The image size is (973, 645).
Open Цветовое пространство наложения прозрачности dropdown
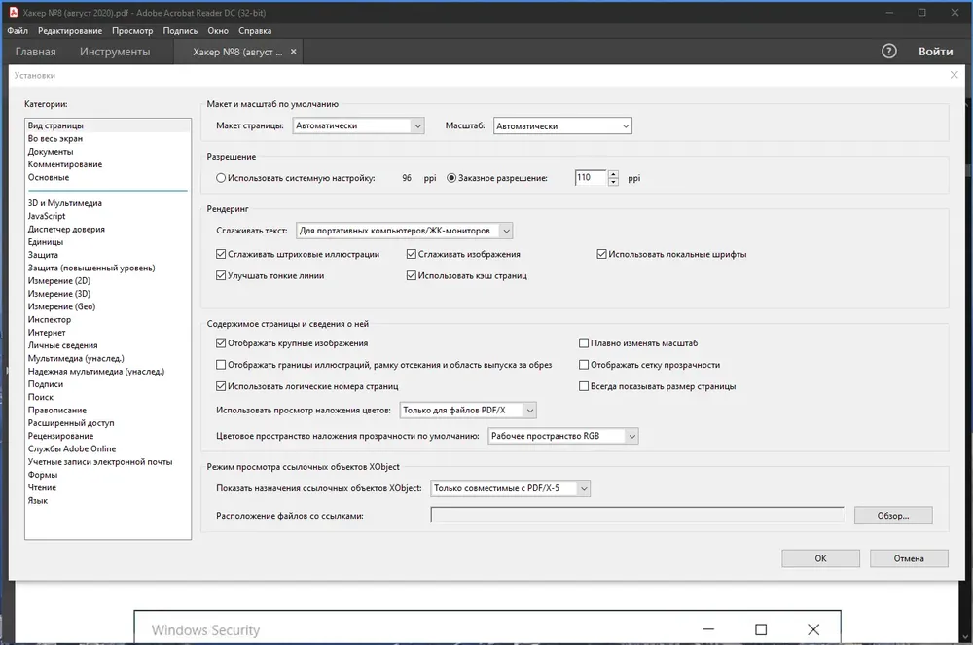pyautogui.click(x=562, y=436)
